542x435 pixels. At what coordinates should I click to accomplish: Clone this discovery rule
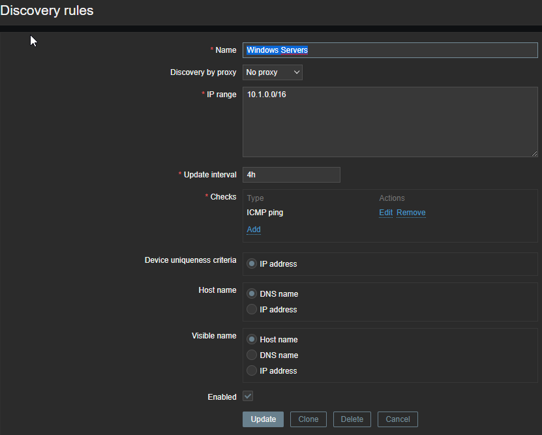[309, 419]
